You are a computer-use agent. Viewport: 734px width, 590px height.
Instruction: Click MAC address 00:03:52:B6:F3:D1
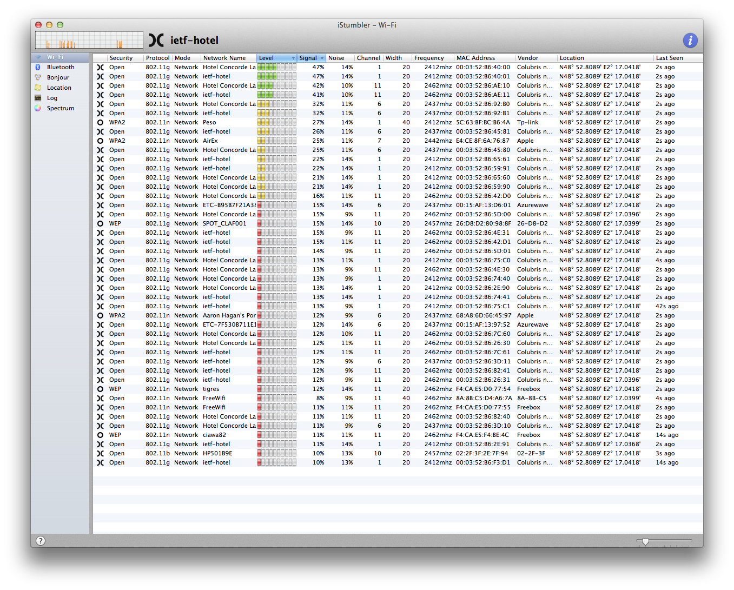(x=482, y=462)
